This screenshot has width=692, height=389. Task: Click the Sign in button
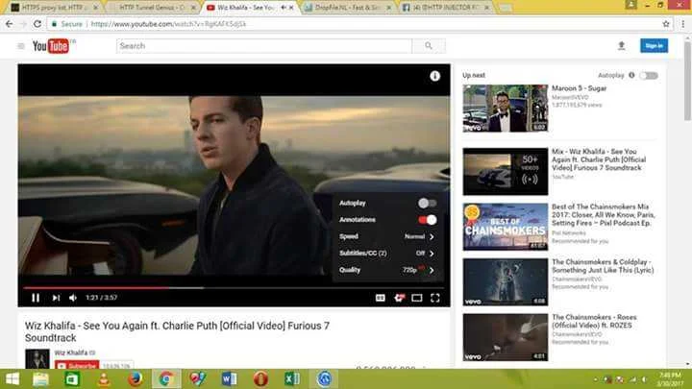[x=655, y=45]
